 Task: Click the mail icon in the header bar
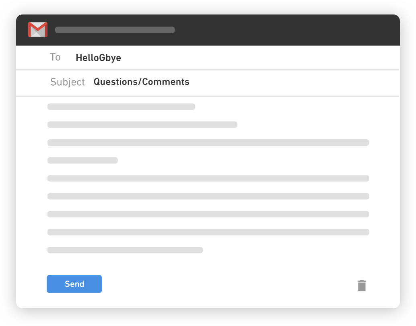[x=37, y=29]
